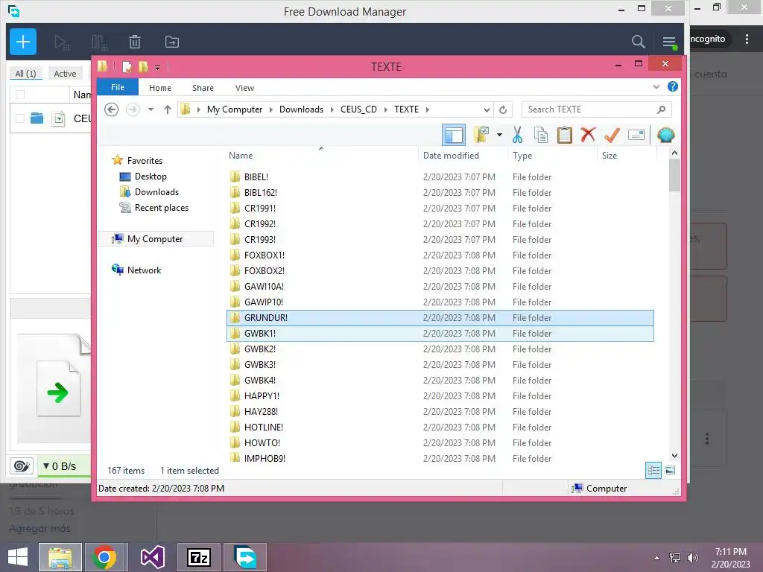The image size is (763, 572).
Task: Click the Explorer Forward arrow
Action: [x=133, y=109]
